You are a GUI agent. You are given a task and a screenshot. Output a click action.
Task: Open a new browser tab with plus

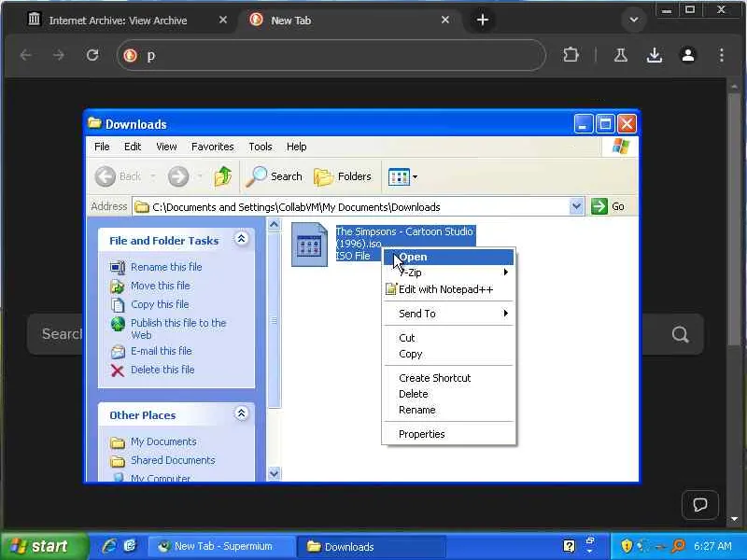coord(482,20)
